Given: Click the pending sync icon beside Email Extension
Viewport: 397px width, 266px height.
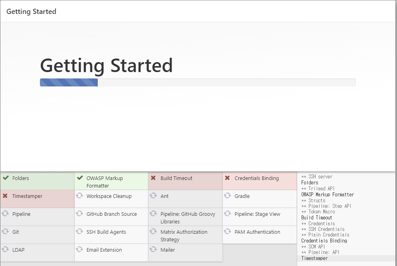Looking at the screenshot, I should tap(79, 249).
